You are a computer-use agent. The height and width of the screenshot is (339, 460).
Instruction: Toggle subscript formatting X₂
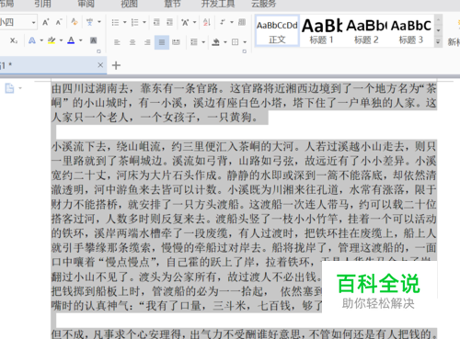14,40
